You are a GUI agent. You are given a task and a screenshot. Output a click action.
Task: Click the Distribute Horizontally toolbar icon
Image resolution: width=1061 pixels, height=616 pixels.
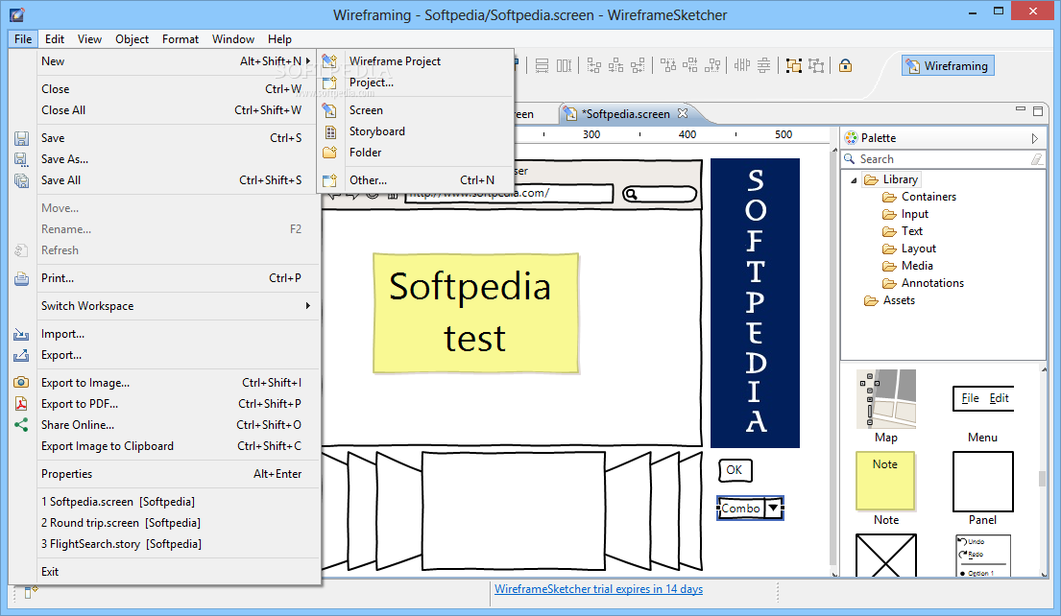[742, 65]
